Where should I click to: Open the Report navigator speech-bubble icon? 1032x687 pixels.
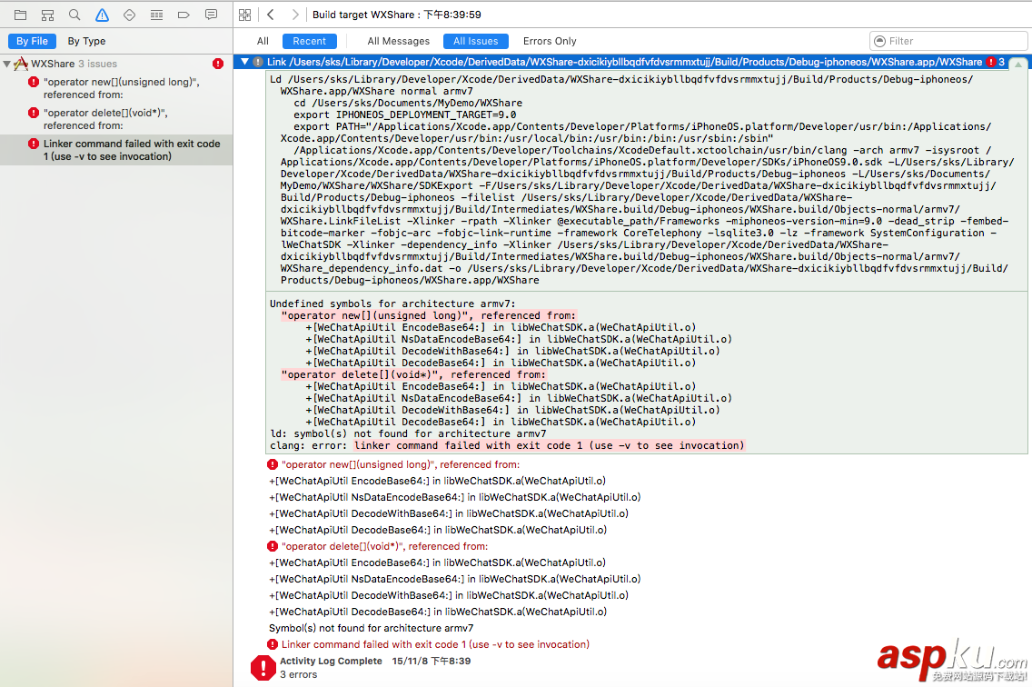coord(212,15)
